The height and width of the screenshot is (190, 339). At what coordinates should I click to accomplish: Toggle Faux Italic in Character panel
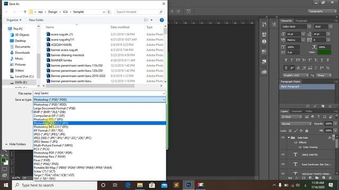tap(292, 60)
